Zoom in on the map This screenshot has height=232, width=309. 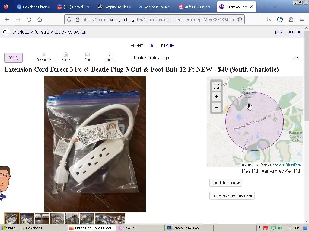click(x=216, y=97)
